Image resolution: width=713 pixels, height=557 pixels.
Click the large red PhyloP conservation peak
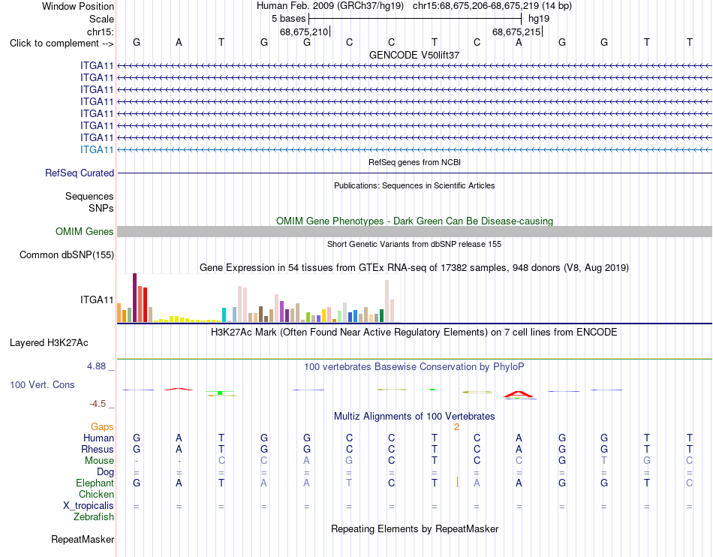(x=519, y=394)
